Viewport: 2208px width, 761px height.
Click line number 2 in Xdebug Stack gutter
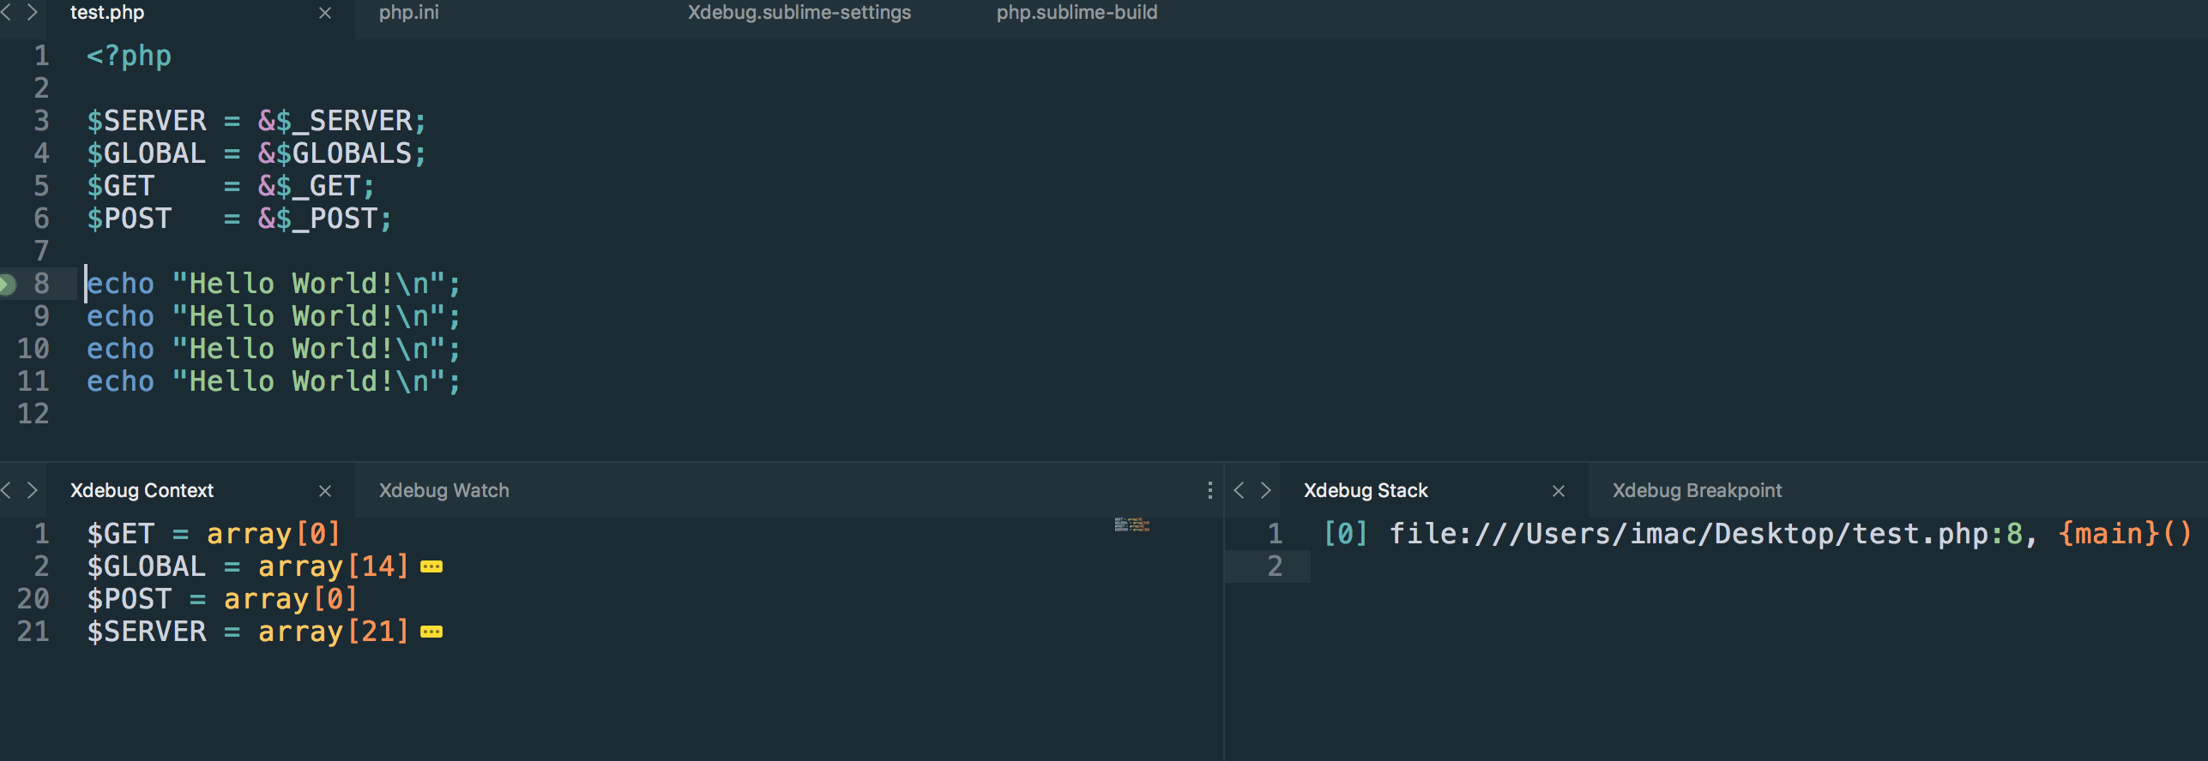click(1275, 566)
